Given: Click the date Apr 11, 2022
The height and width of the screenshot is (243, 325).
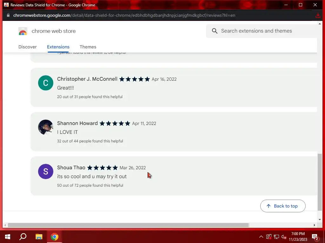Looking at the screenshot, I should [144, 123].
